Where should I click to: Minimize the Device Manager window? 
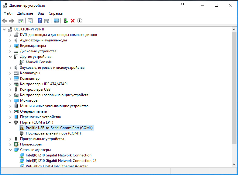pyautogui.click(x=203, y=5)
